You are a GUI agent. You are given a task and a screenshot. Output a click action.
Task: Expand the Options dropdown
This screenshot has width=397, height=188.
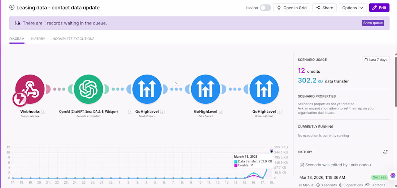pos(353,8)
